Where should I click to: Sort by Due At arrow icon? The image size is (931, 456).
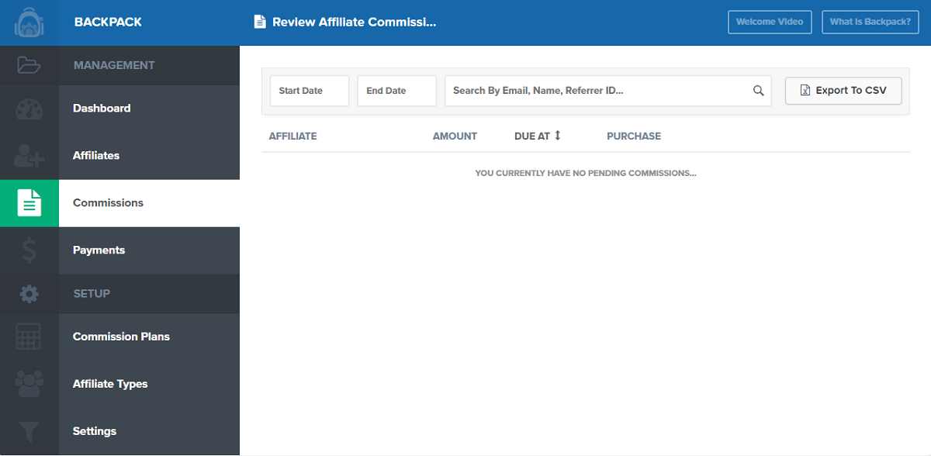click(x=557, y=136)
